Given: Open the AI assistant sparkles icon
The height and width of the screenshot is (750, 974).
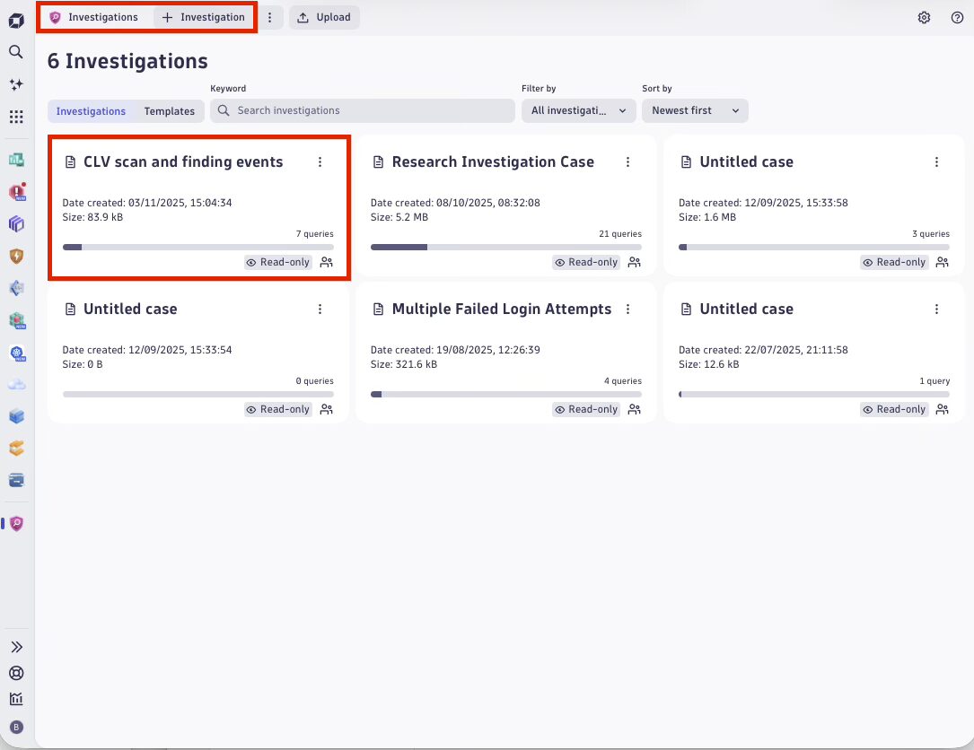Looking at the screenshot, I should 15,83.
